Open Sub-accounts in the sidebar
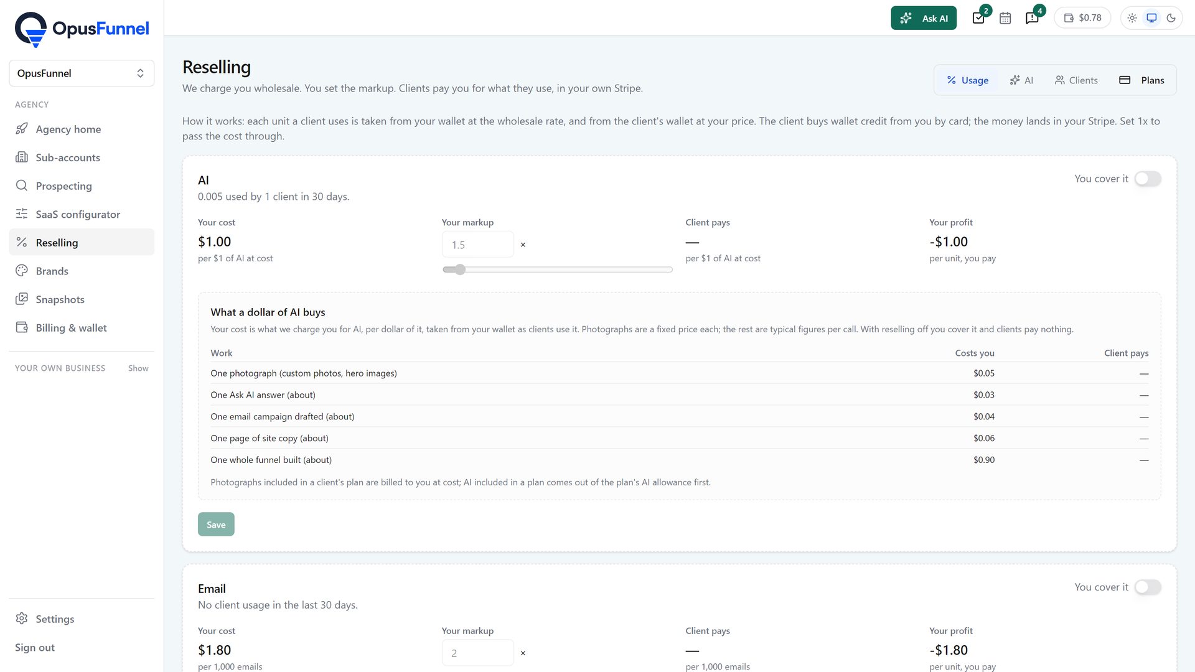 (82, 157)
